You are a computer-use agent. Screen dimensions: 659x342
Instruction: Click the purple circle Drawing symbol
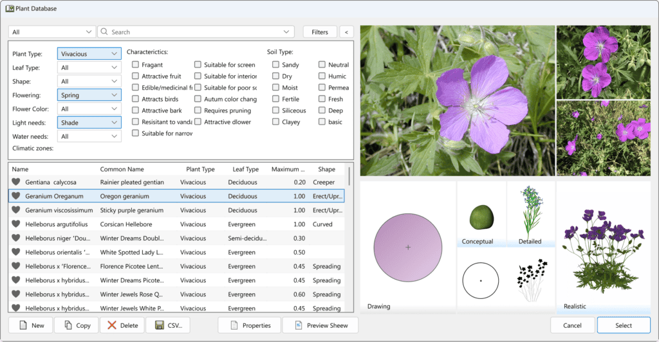coord(407,248)
